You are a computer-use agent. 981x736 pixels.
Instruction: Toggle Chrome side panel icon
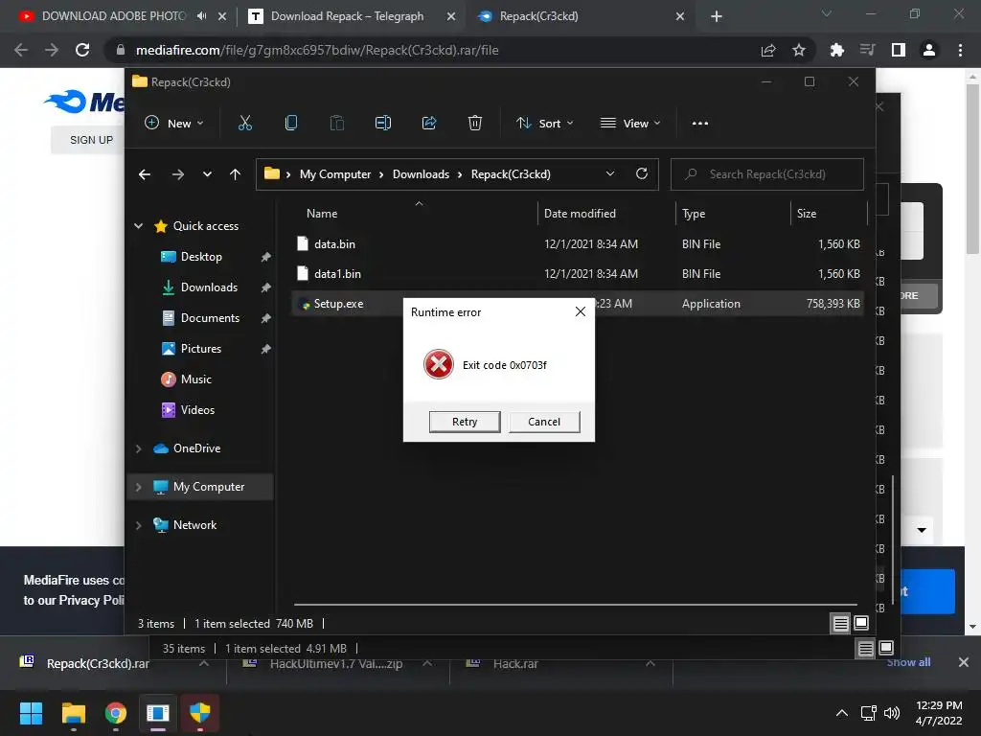pos(899,50)
